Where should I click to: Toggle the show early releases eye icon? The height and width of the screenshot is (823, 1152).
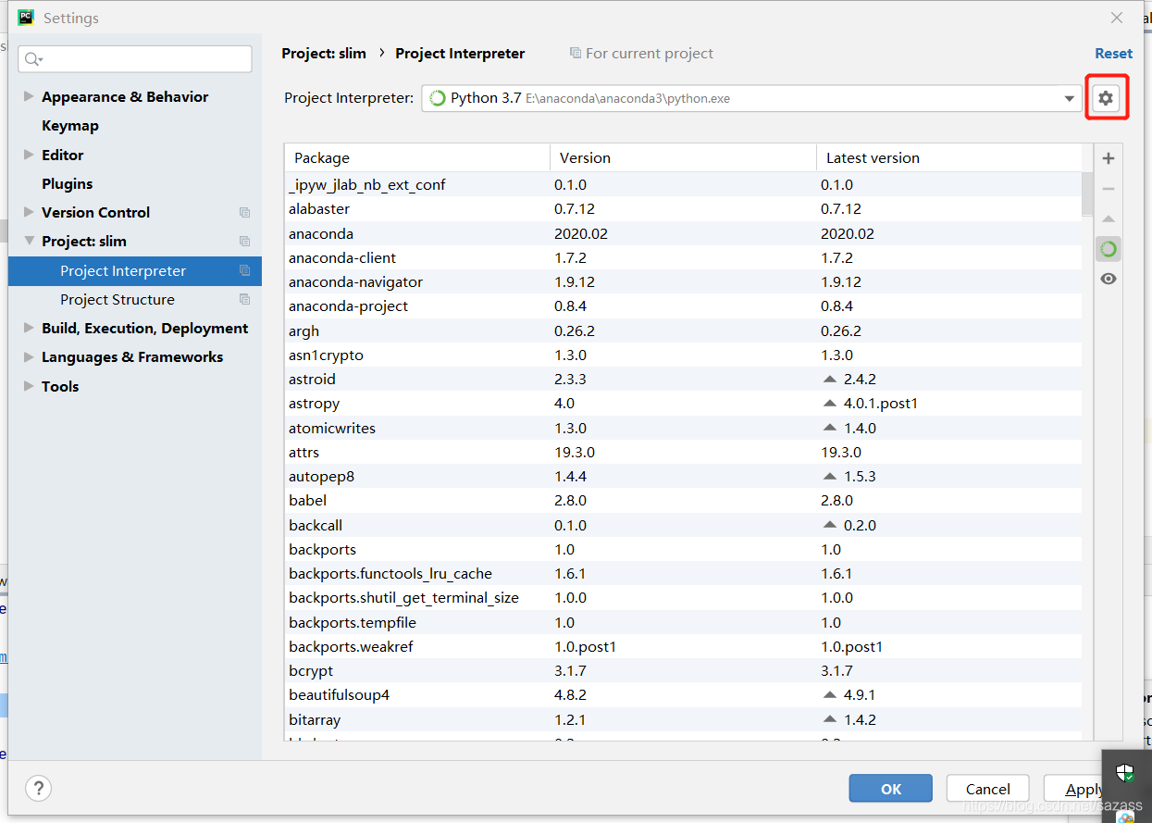coord(1109,279)
